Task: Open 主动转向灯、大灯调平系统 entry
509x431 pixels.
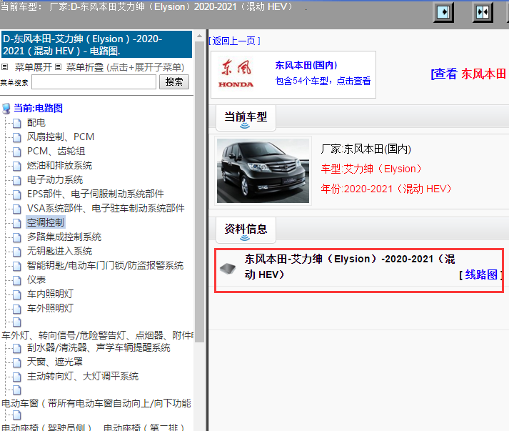Action: pyautogui.click(x=82, y=377)
